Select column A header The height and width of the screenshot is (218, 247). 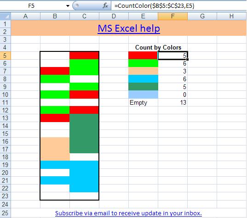(25, 16)
